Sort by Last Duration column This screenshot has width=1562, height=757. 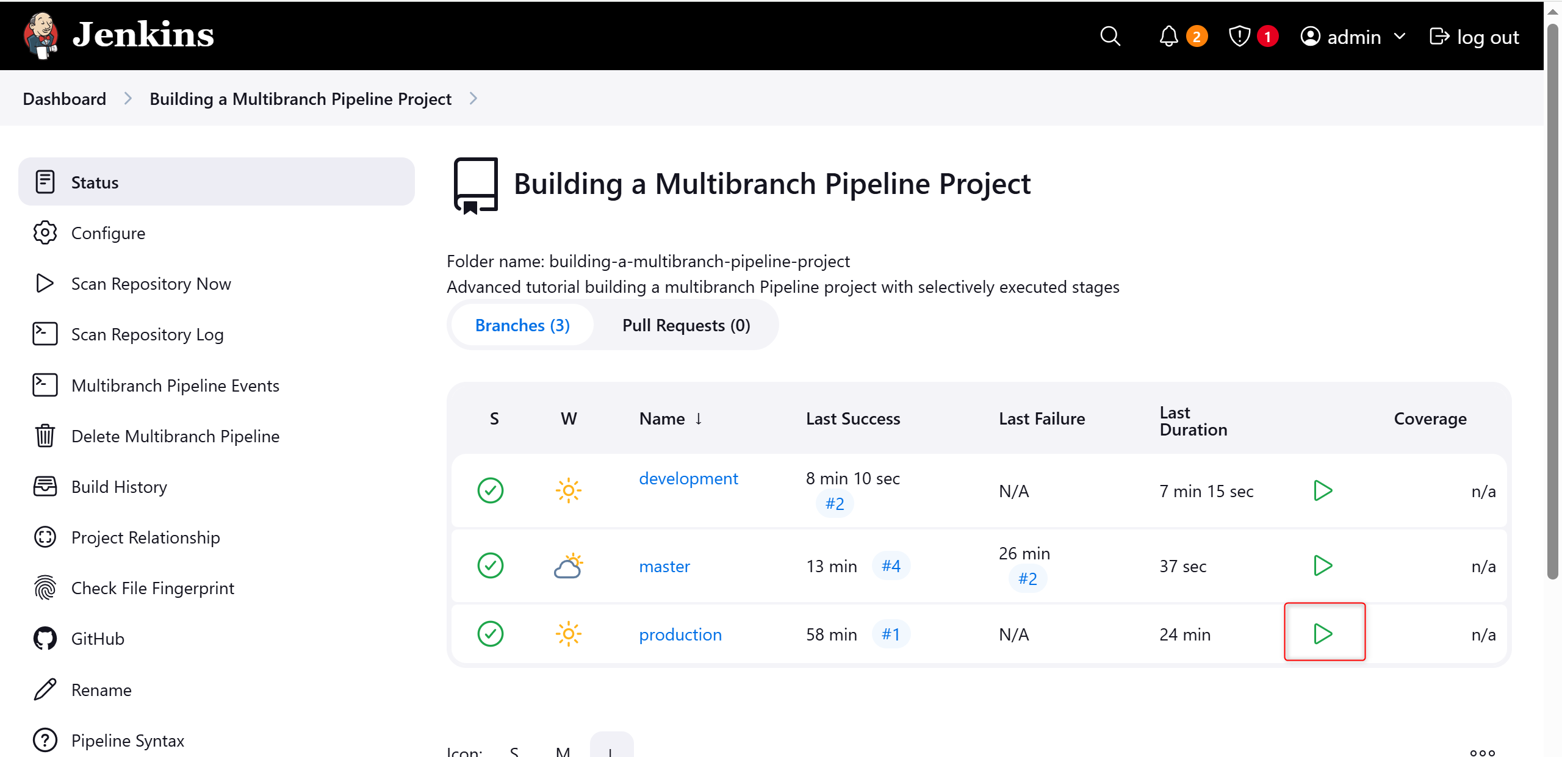tap(1193, 421)
